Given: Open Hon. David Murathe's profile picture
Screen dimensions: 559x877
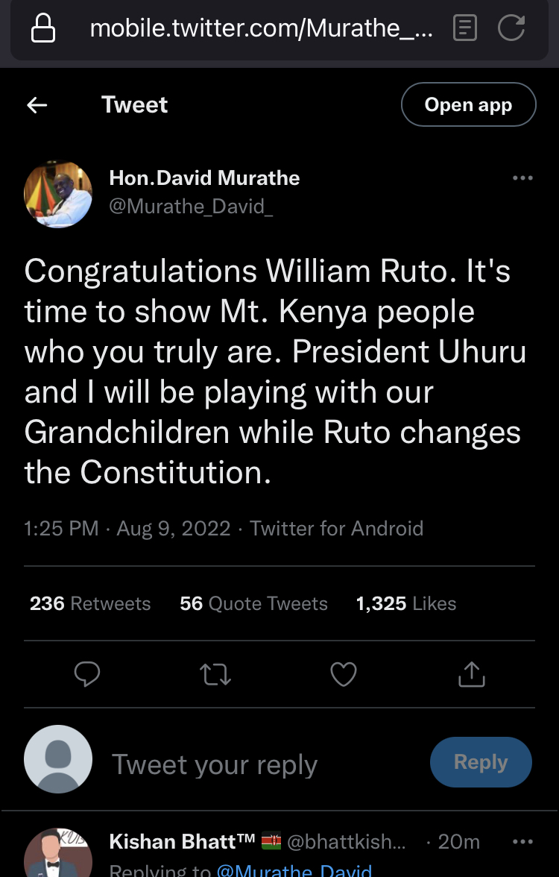Looking at the screenshot, I should 58,193.
